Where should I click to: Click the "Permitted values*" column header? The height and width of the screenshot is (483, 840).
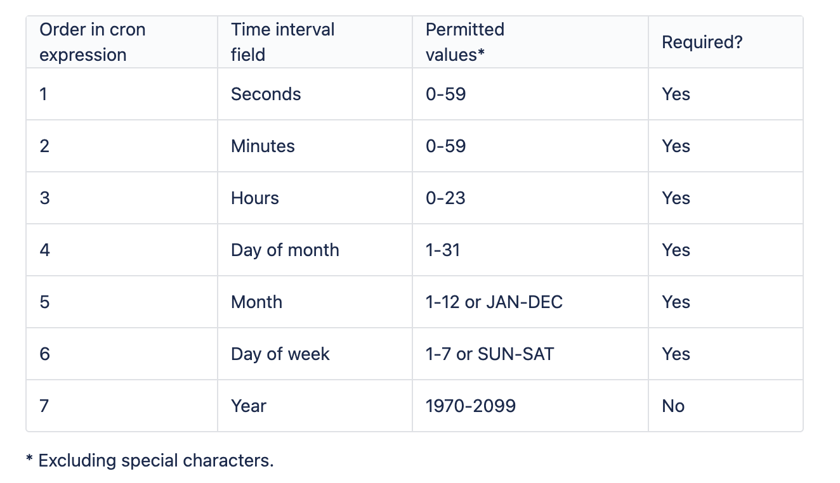[x=464, y=42]
